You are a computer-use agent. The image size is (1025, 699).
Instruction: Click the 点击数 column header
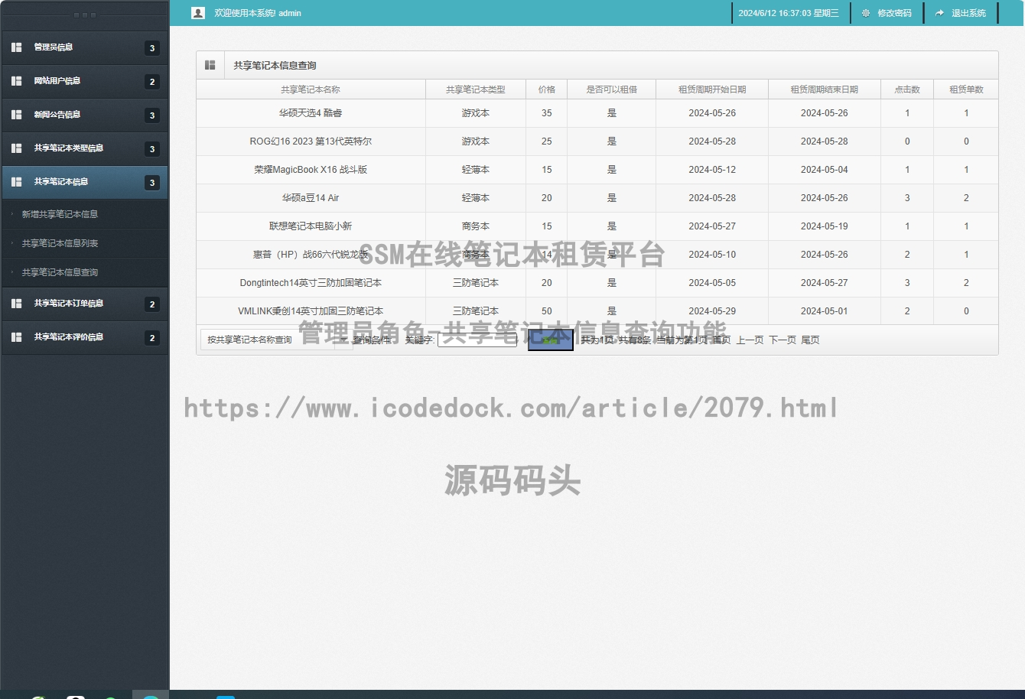pos(907,89)
